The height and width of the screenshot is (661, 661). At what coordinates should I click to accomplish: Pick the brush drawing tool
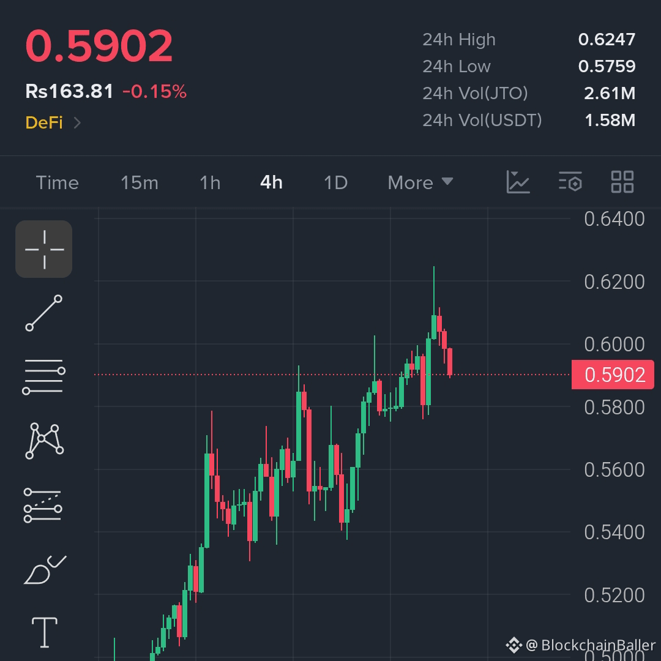[45, 570]
